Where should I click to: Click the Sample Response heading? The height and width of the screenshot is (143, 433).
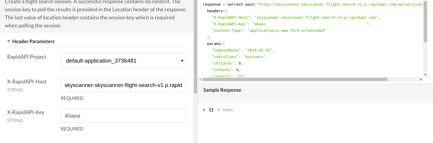click(x=222, y=90)
